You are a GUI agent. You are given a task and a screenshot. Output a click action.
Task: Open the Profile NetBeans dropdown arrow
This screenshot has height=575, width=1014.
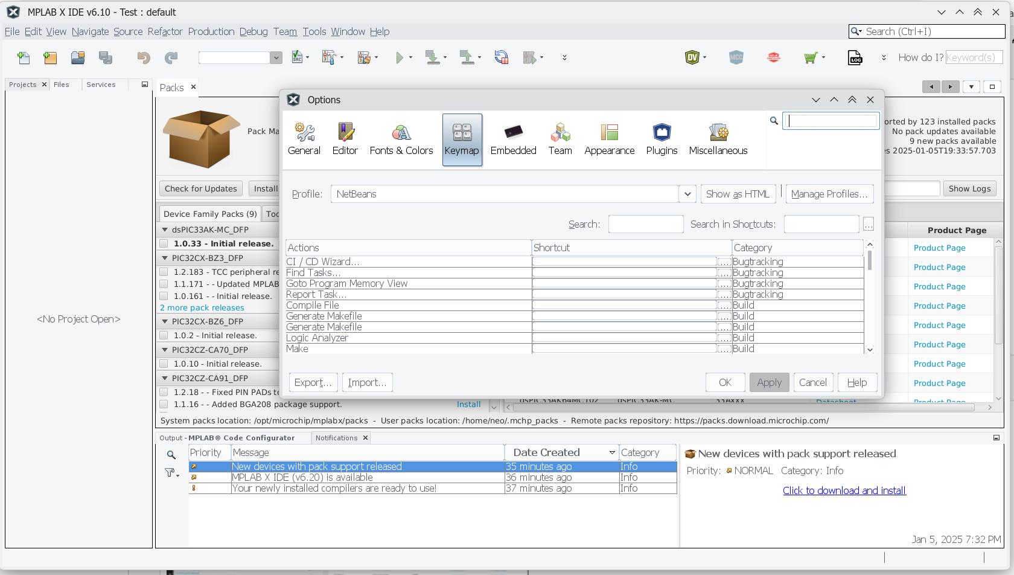(x=687, y=194)
